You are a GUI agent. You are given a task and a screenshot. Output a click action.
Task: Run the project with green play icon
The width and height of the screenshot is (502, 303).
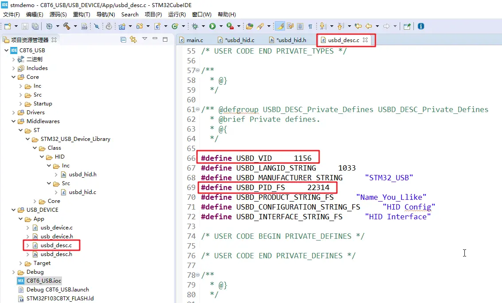[212, 26]
